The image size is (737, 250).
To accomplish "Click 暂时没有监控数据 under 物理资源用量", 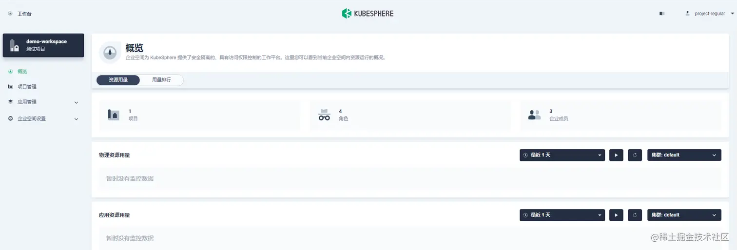I will pos(130,179).
